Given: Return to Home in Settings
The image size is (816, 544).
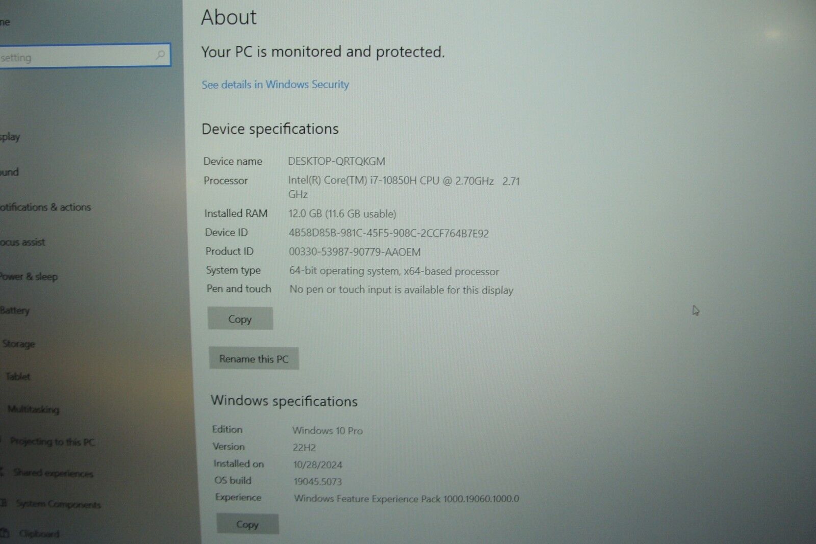Looking at the screenshot, I should pyautogui.click(x=4, y=20).
